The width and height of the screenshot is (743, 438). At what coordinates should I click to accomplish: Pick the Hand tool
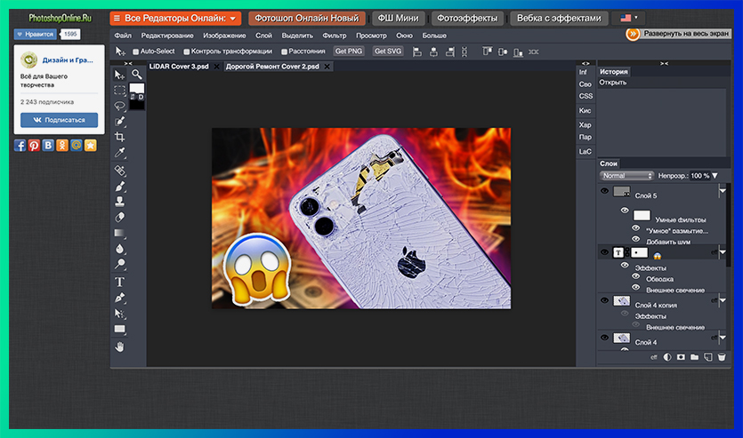tap(120, 345)
